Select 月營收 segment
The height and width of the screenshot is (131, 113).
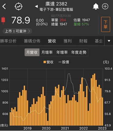pyautogui.click(x=32, y=52)
